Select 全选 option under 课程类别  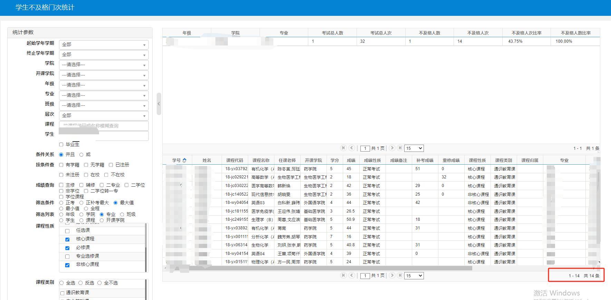click(62, 283)
